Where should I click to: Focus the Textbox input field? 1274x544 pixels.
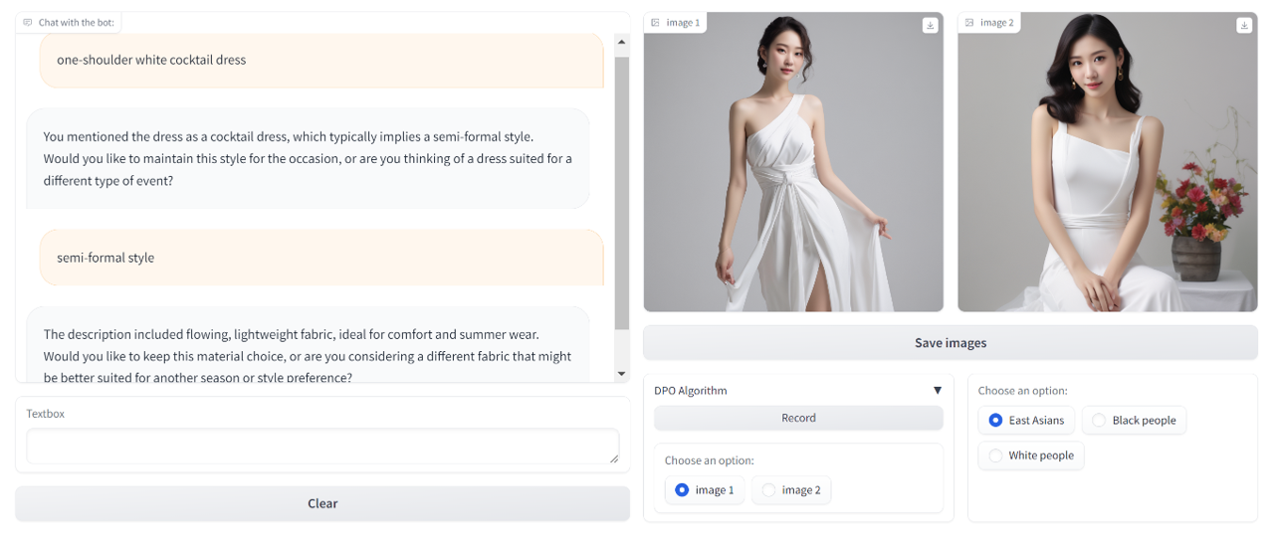pos(321,446)
